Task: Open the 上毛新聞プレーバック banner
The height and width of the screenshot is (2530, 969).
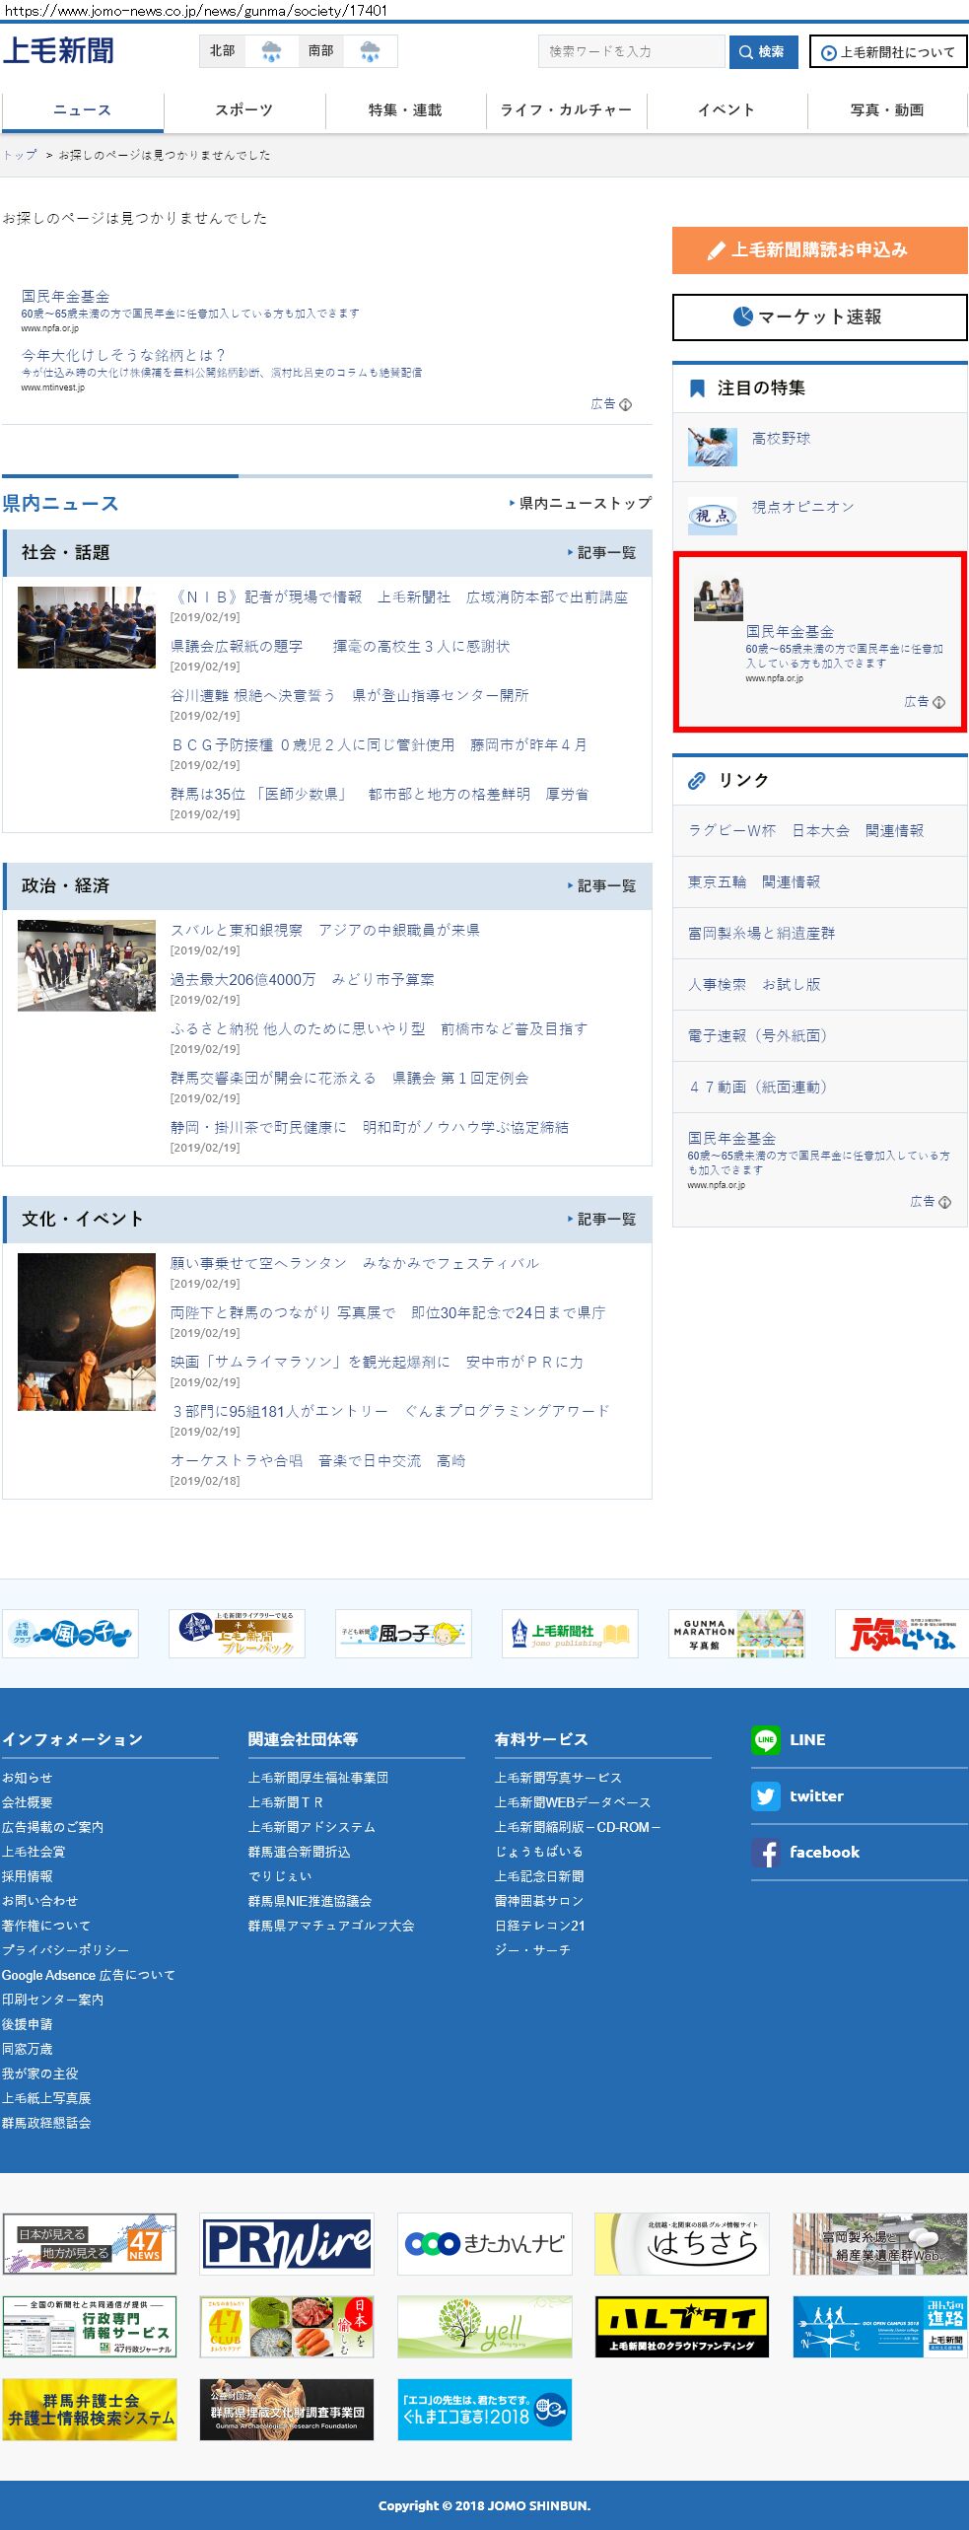Action: coord(237,1634)
